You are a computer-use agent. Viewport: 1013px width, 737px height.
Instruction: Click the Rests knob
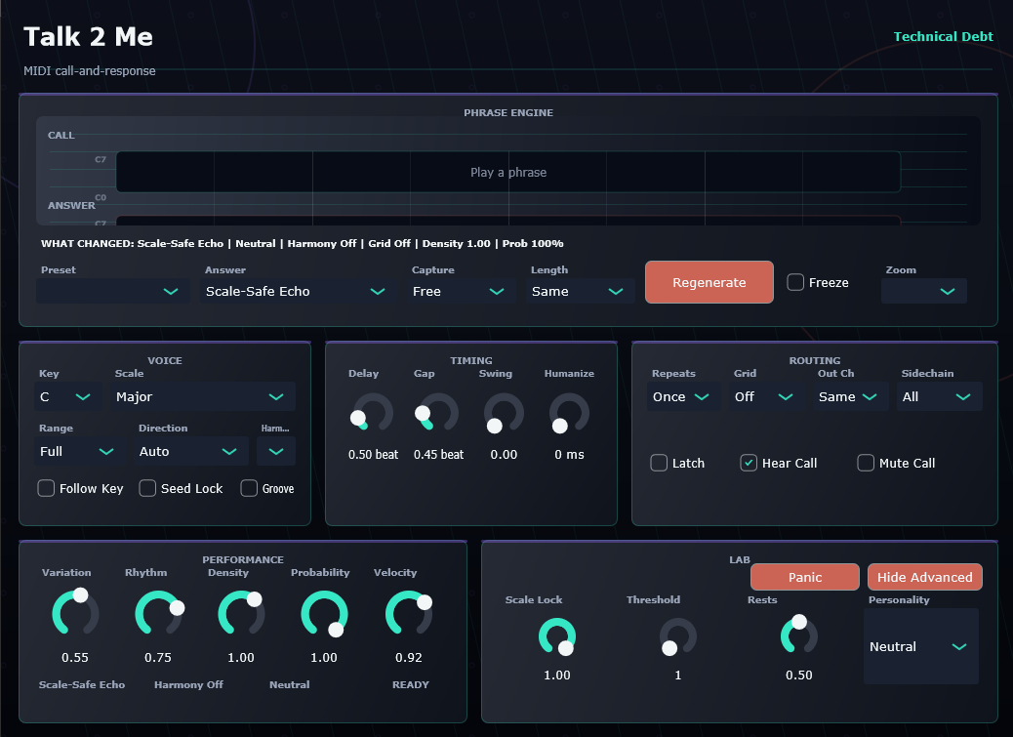799,635
